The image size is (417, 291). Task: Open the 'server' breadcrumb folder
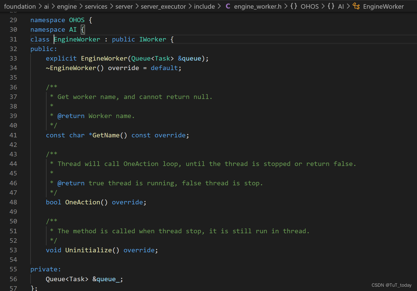124,6
